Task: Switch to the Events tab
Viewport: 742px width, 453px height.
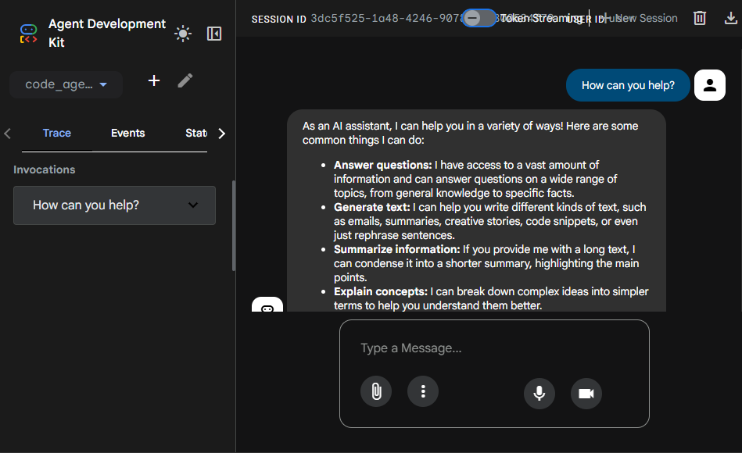Action: (127, 133)
